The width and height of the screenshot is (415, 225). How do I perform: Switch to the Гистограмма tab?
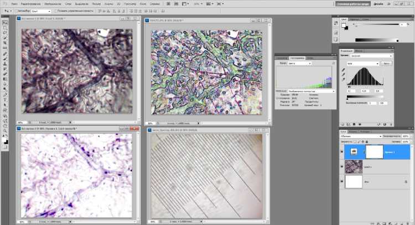[297, 58]
